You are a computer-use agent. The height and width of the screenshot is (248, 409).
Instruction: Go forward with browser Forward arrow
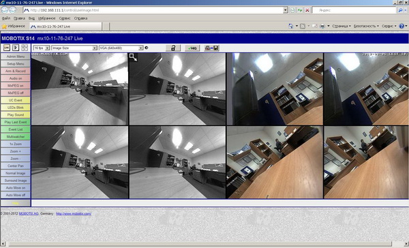(x=12, y=10)
